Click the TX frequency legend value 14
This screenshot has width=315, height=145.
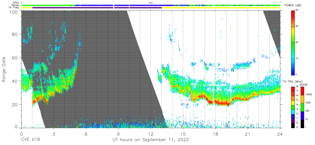point(296,105)
